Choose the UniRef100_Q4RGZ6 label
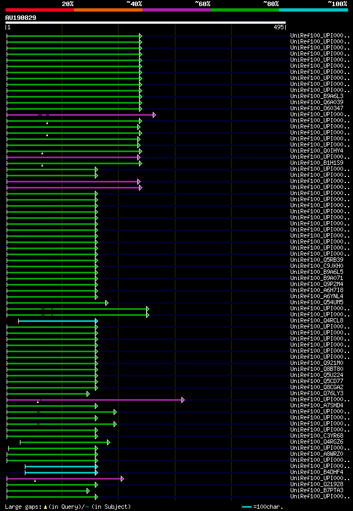 tap(317, 442)
